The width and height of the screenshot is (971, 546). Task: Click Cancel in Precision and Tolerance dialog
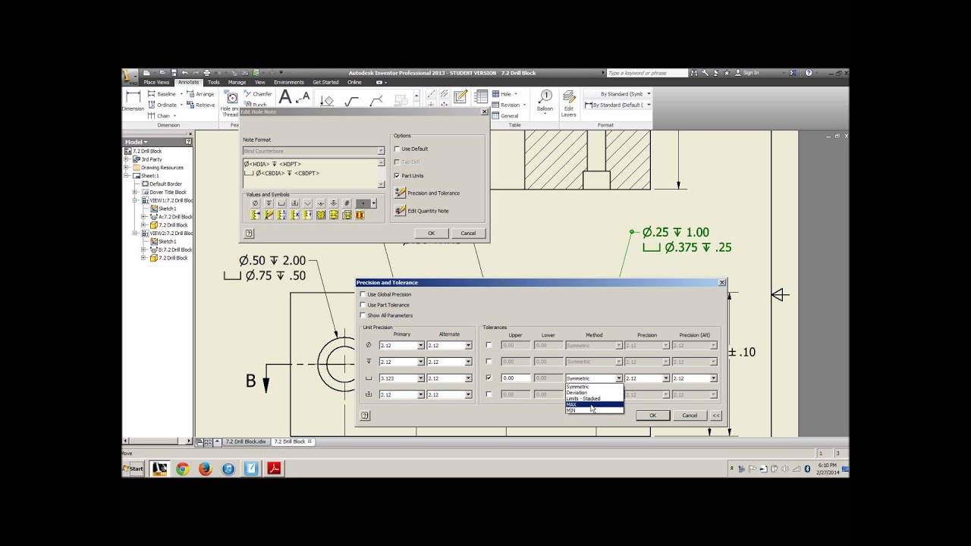(x=690, y=416)
